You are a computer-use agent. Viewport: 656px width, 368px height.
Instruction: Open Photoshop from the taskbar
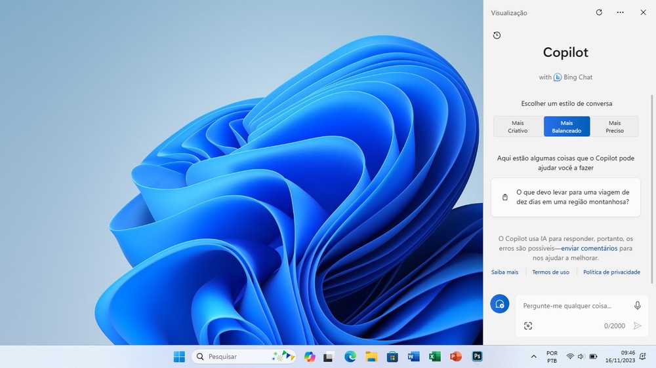pos(478,356)
